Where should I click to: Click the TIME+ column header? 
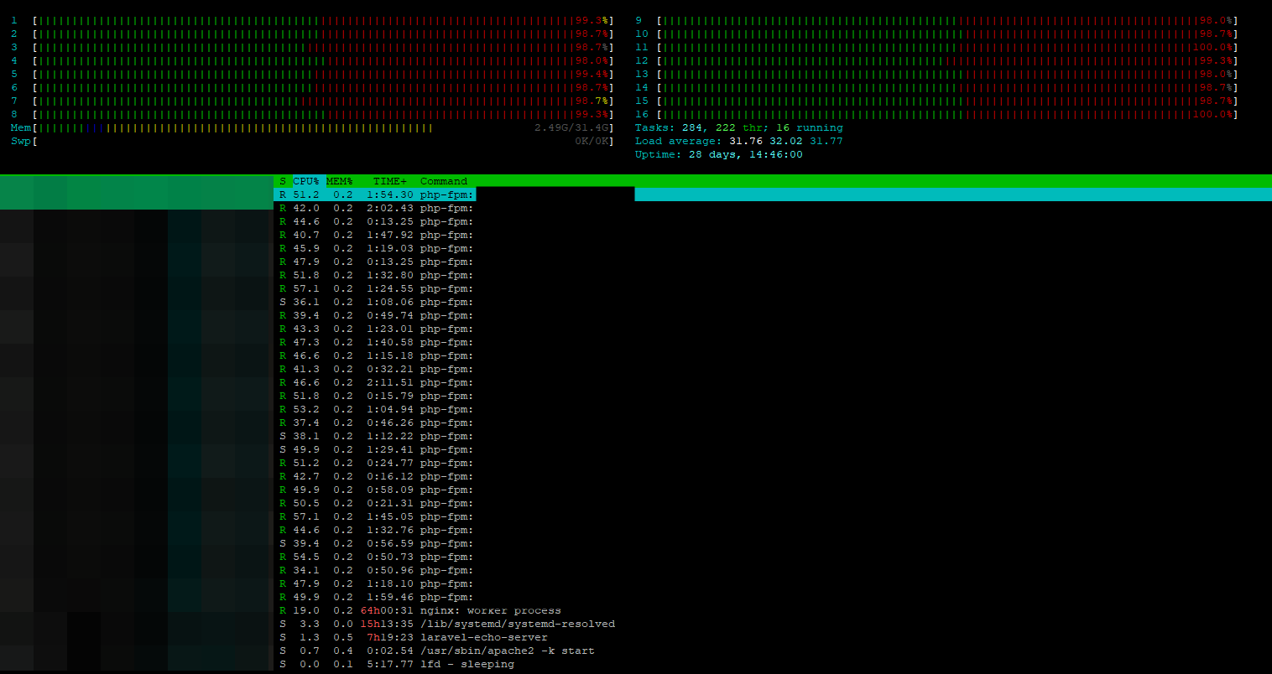pos(390,181)
